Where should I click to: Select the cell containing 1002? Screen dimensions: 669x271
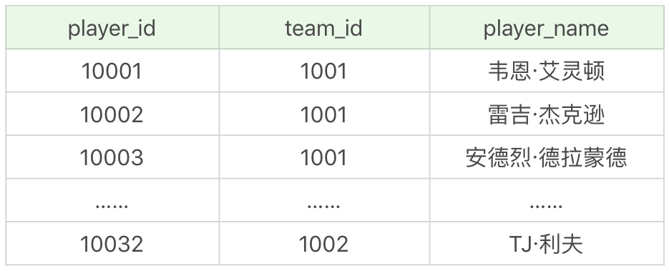pos(324,244)
